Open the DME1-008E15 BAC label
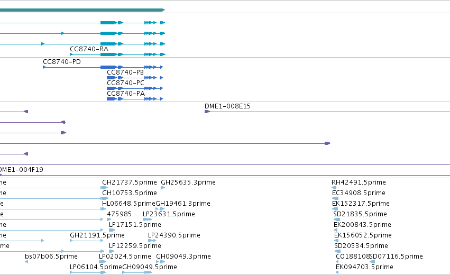Screen dimensions: 450x275 click(x=227, y=106)
